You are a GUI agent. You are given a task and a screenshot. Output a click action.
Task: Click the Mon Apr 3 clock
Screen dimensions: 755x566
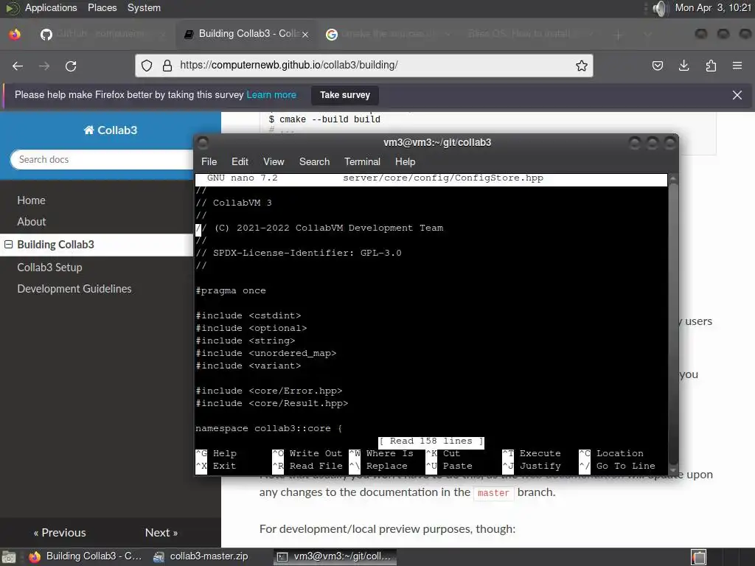713,7
